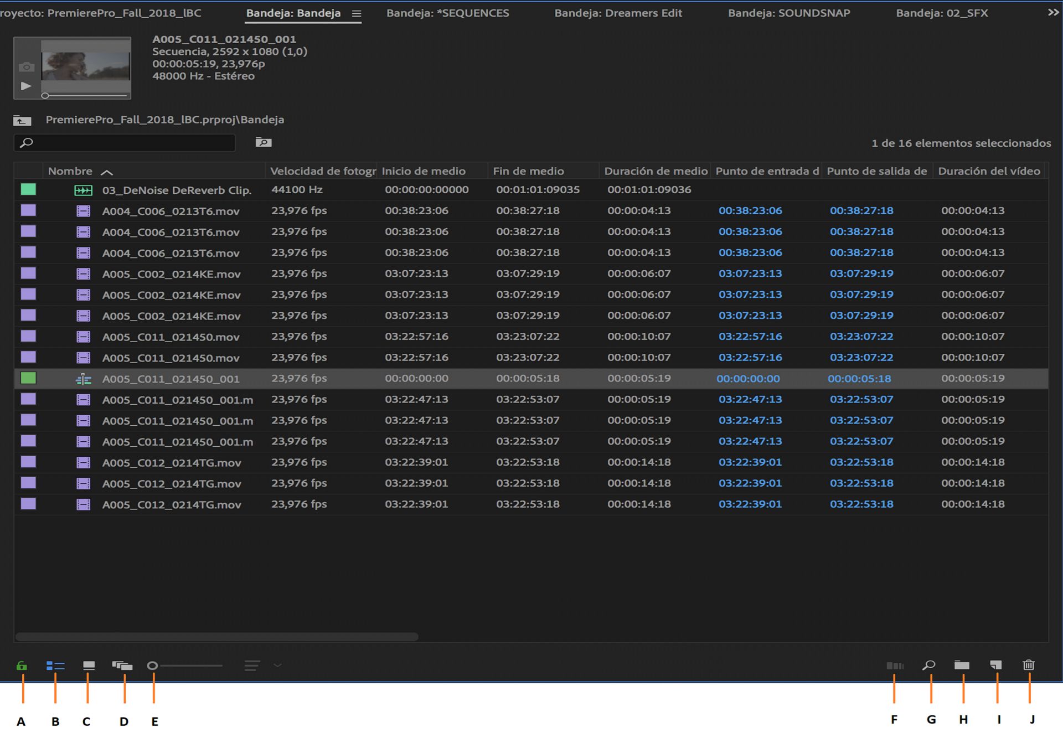Click the New Item icon

coord(995,665)
